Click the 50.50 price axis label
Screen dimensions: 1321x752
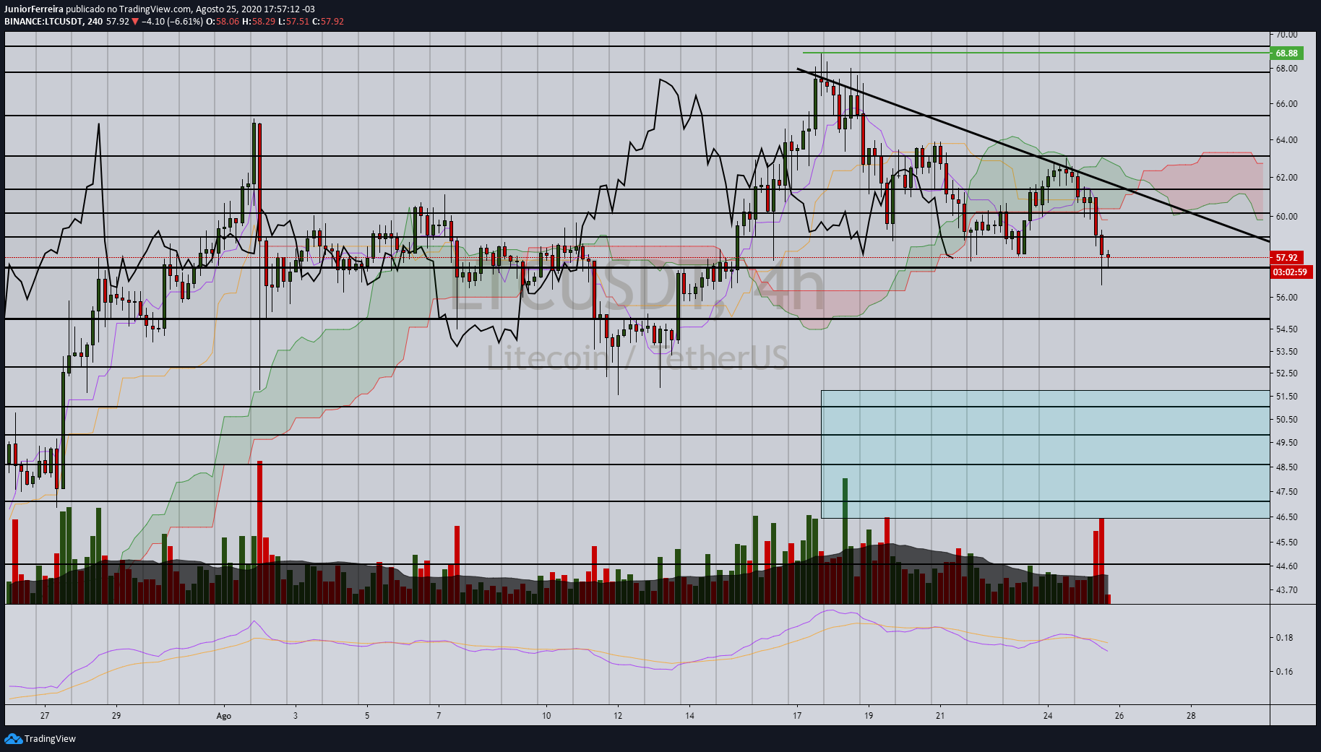1286,420
